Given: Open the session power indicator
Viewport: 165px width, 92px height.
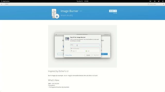Looking at the screenshot, I should (x=163, y=1).
